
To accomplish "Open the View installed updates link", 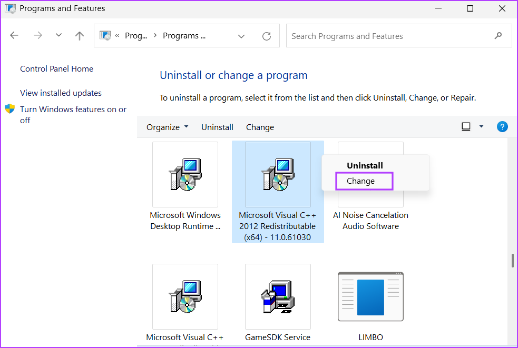I will [x=61, y=93].
